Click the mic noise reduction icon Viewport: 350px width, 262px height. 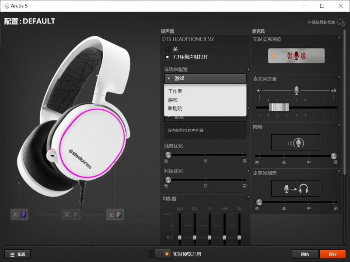click(x=296, y=143)
